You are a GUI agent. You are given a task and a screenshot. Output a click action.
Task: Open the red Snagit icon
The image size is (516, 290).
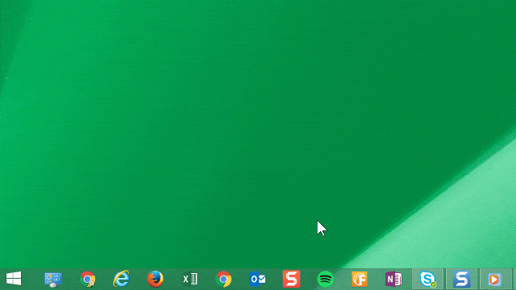(291, 279)
